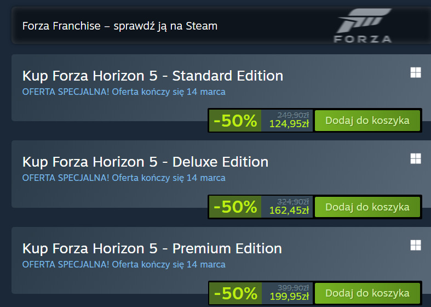Click Windows icon for Deluxe Edition
Viewport: 431px width, 307px height.
click(x=416, y=158)
